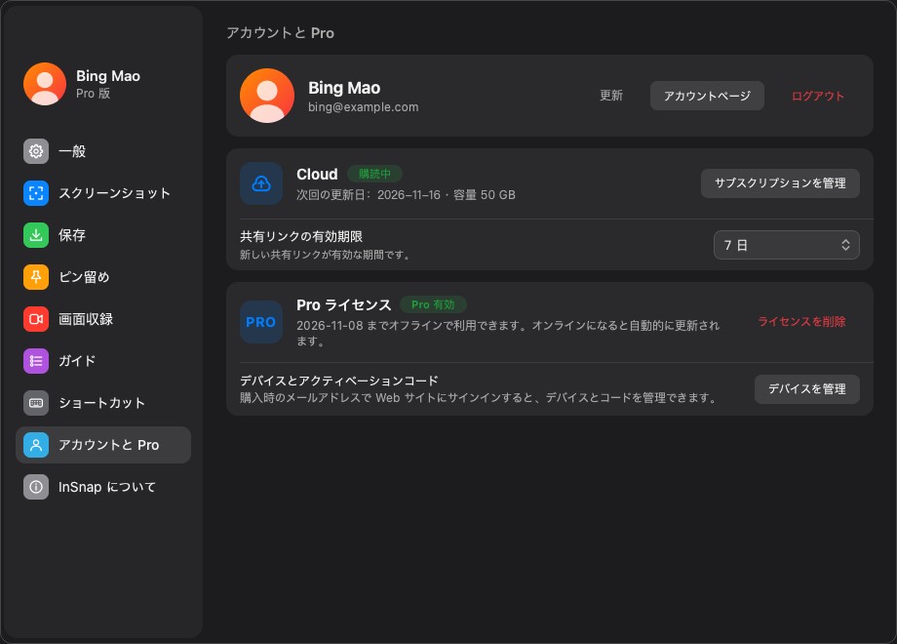Click the デバイスとアクティベーションコード label
897x644 pixels.
(x=339, y=381)
